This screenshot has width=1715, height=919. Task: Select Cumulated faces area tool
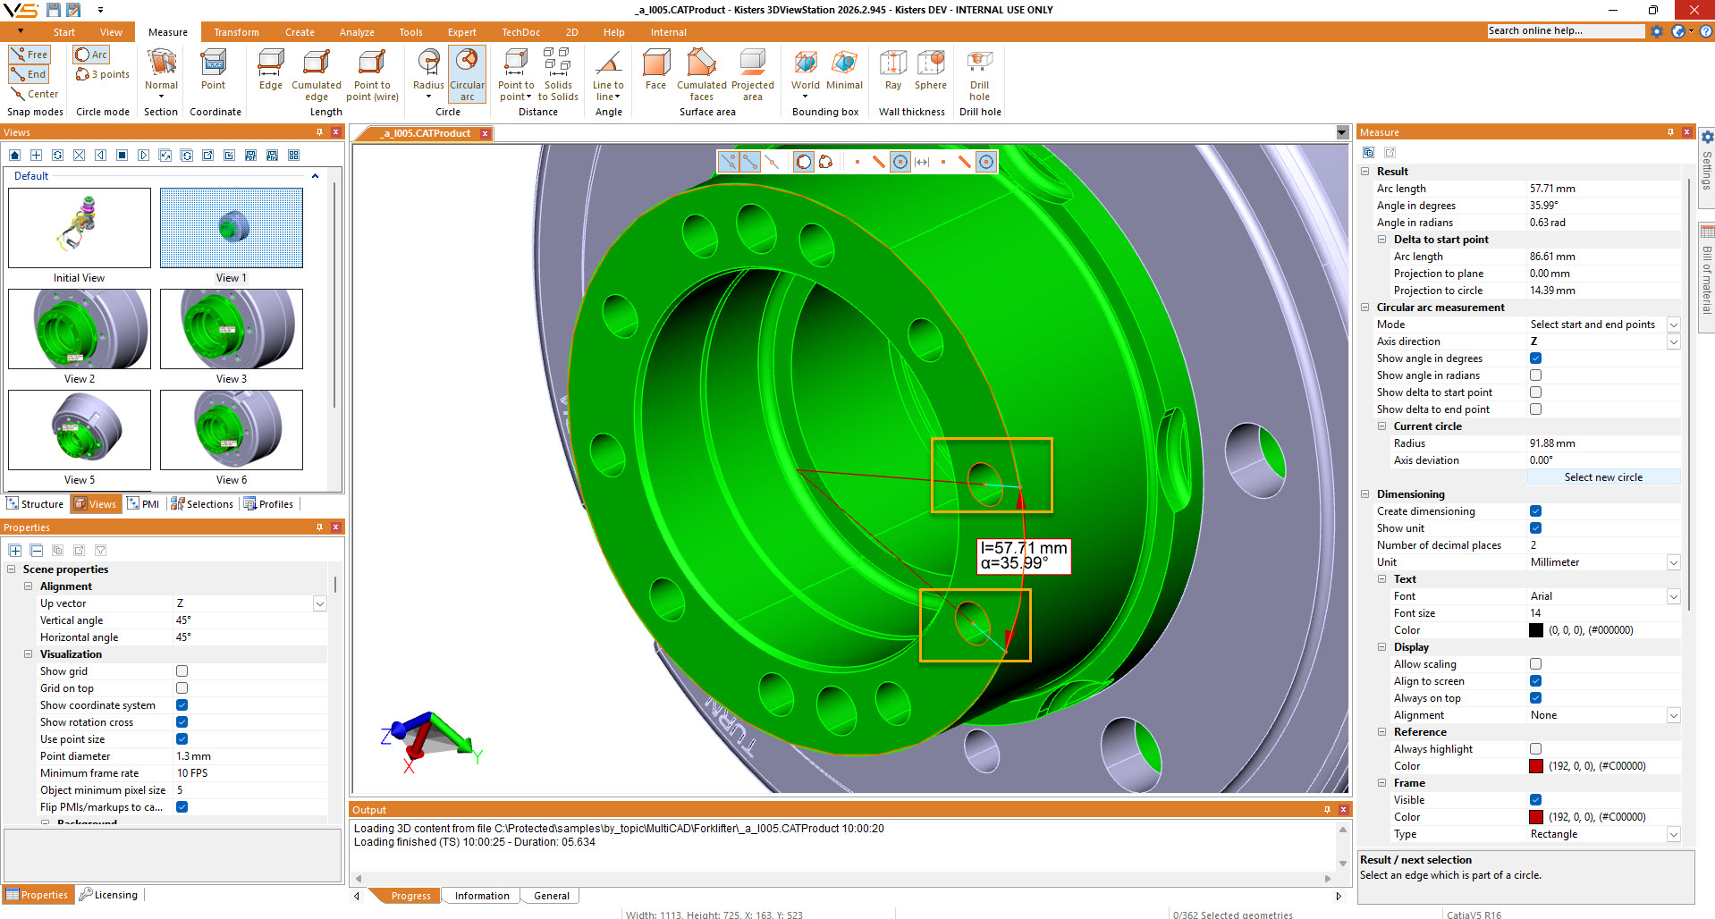click(702, 74)
